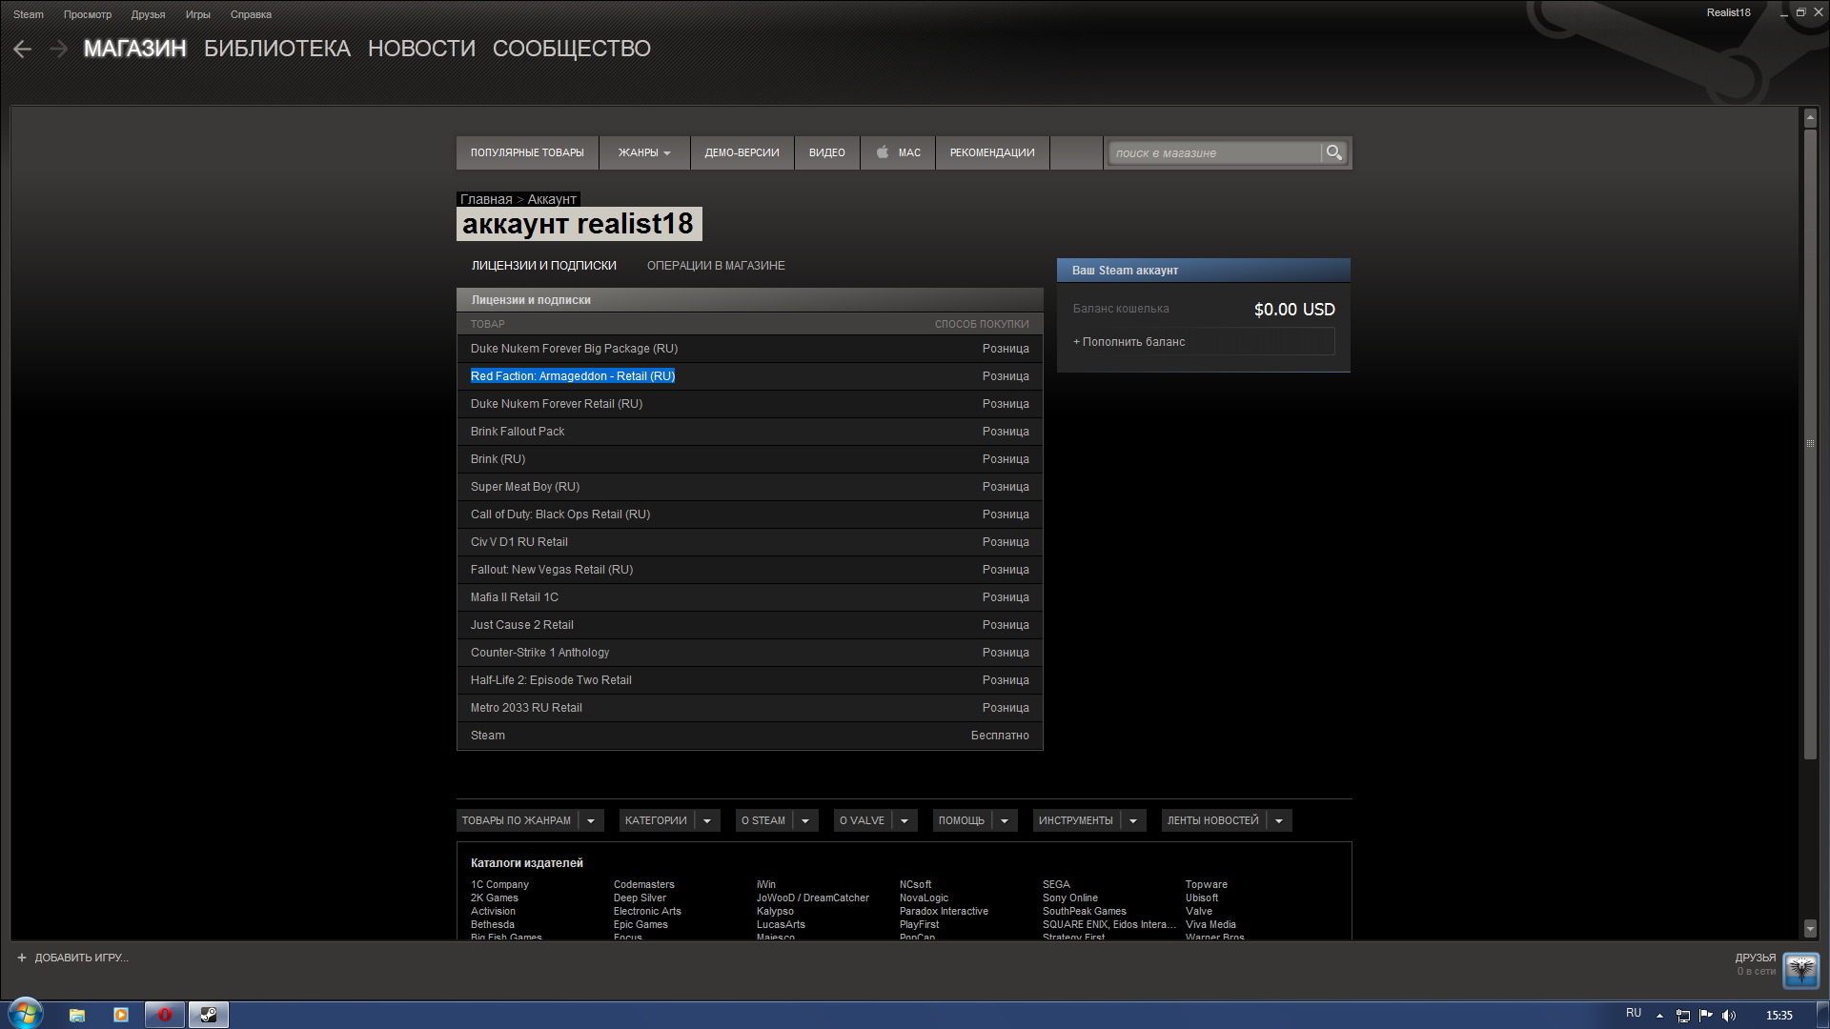Switch to the Библиотека section
The width and height of the screenshot is (1830, 1029).
277,49
